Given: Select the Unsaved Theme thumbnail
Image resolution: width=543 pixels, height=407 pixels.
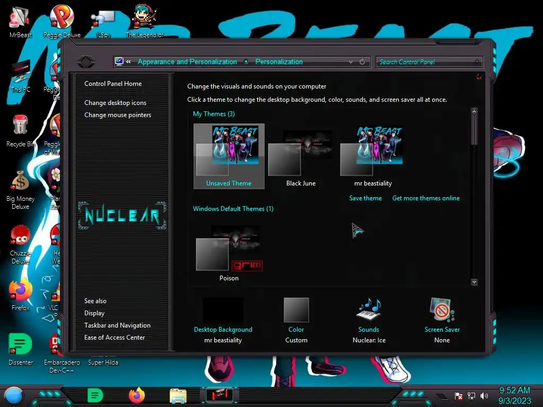Looking at the screenshot, I should (x=229, y=156).
